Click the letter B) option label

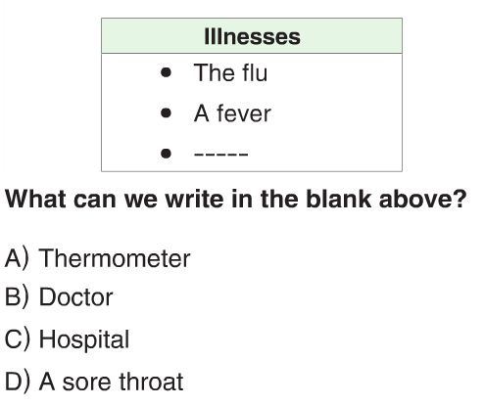pyautogui.click(x=17, y=297)
